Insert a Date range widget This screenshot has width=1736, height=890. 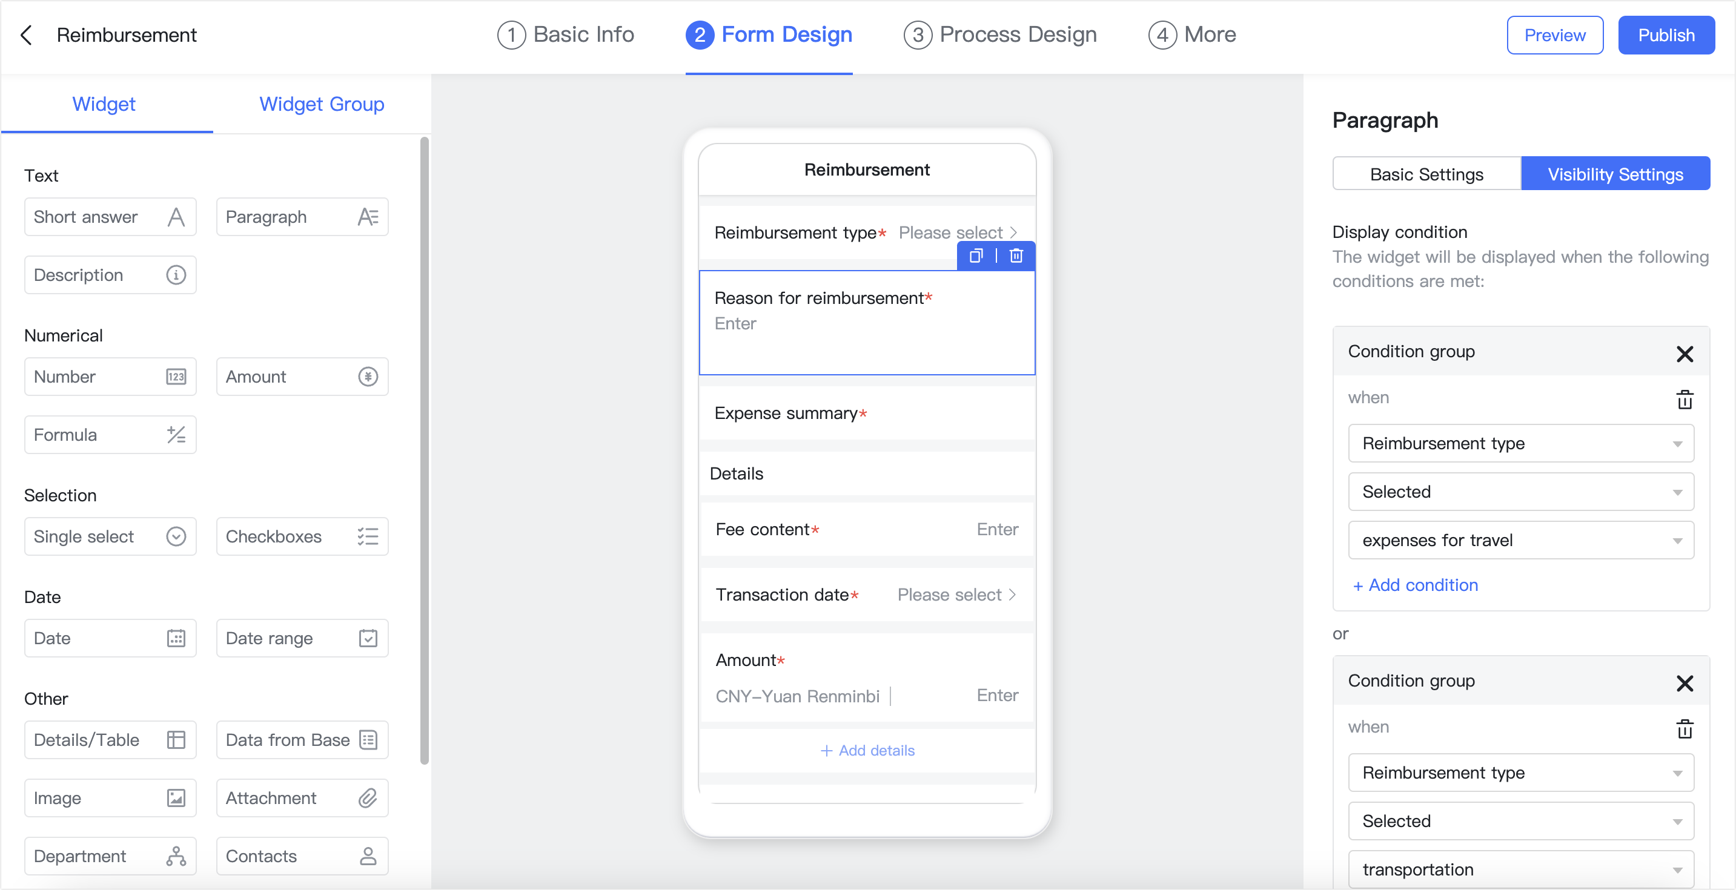[302, 638]
